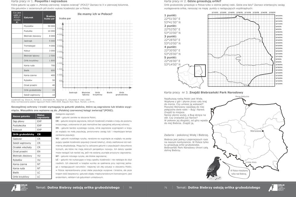Click the page number 70
This screenshot has height=197, width=296.
(130, 187)
